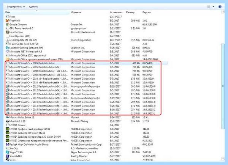Click the Movavi Video Editor 12 icon
The height and width of the screenshot is (165, 228).
coord(7,117)
